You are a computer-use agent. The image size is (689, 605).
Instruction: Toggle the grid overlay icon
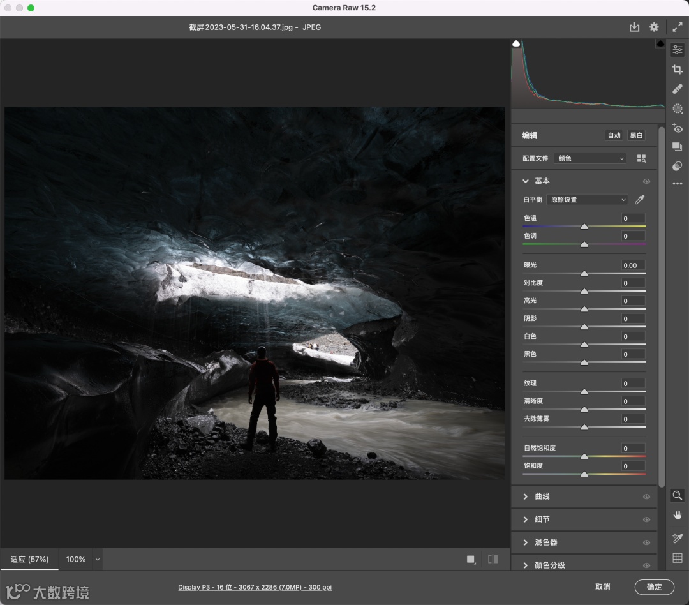678,558
